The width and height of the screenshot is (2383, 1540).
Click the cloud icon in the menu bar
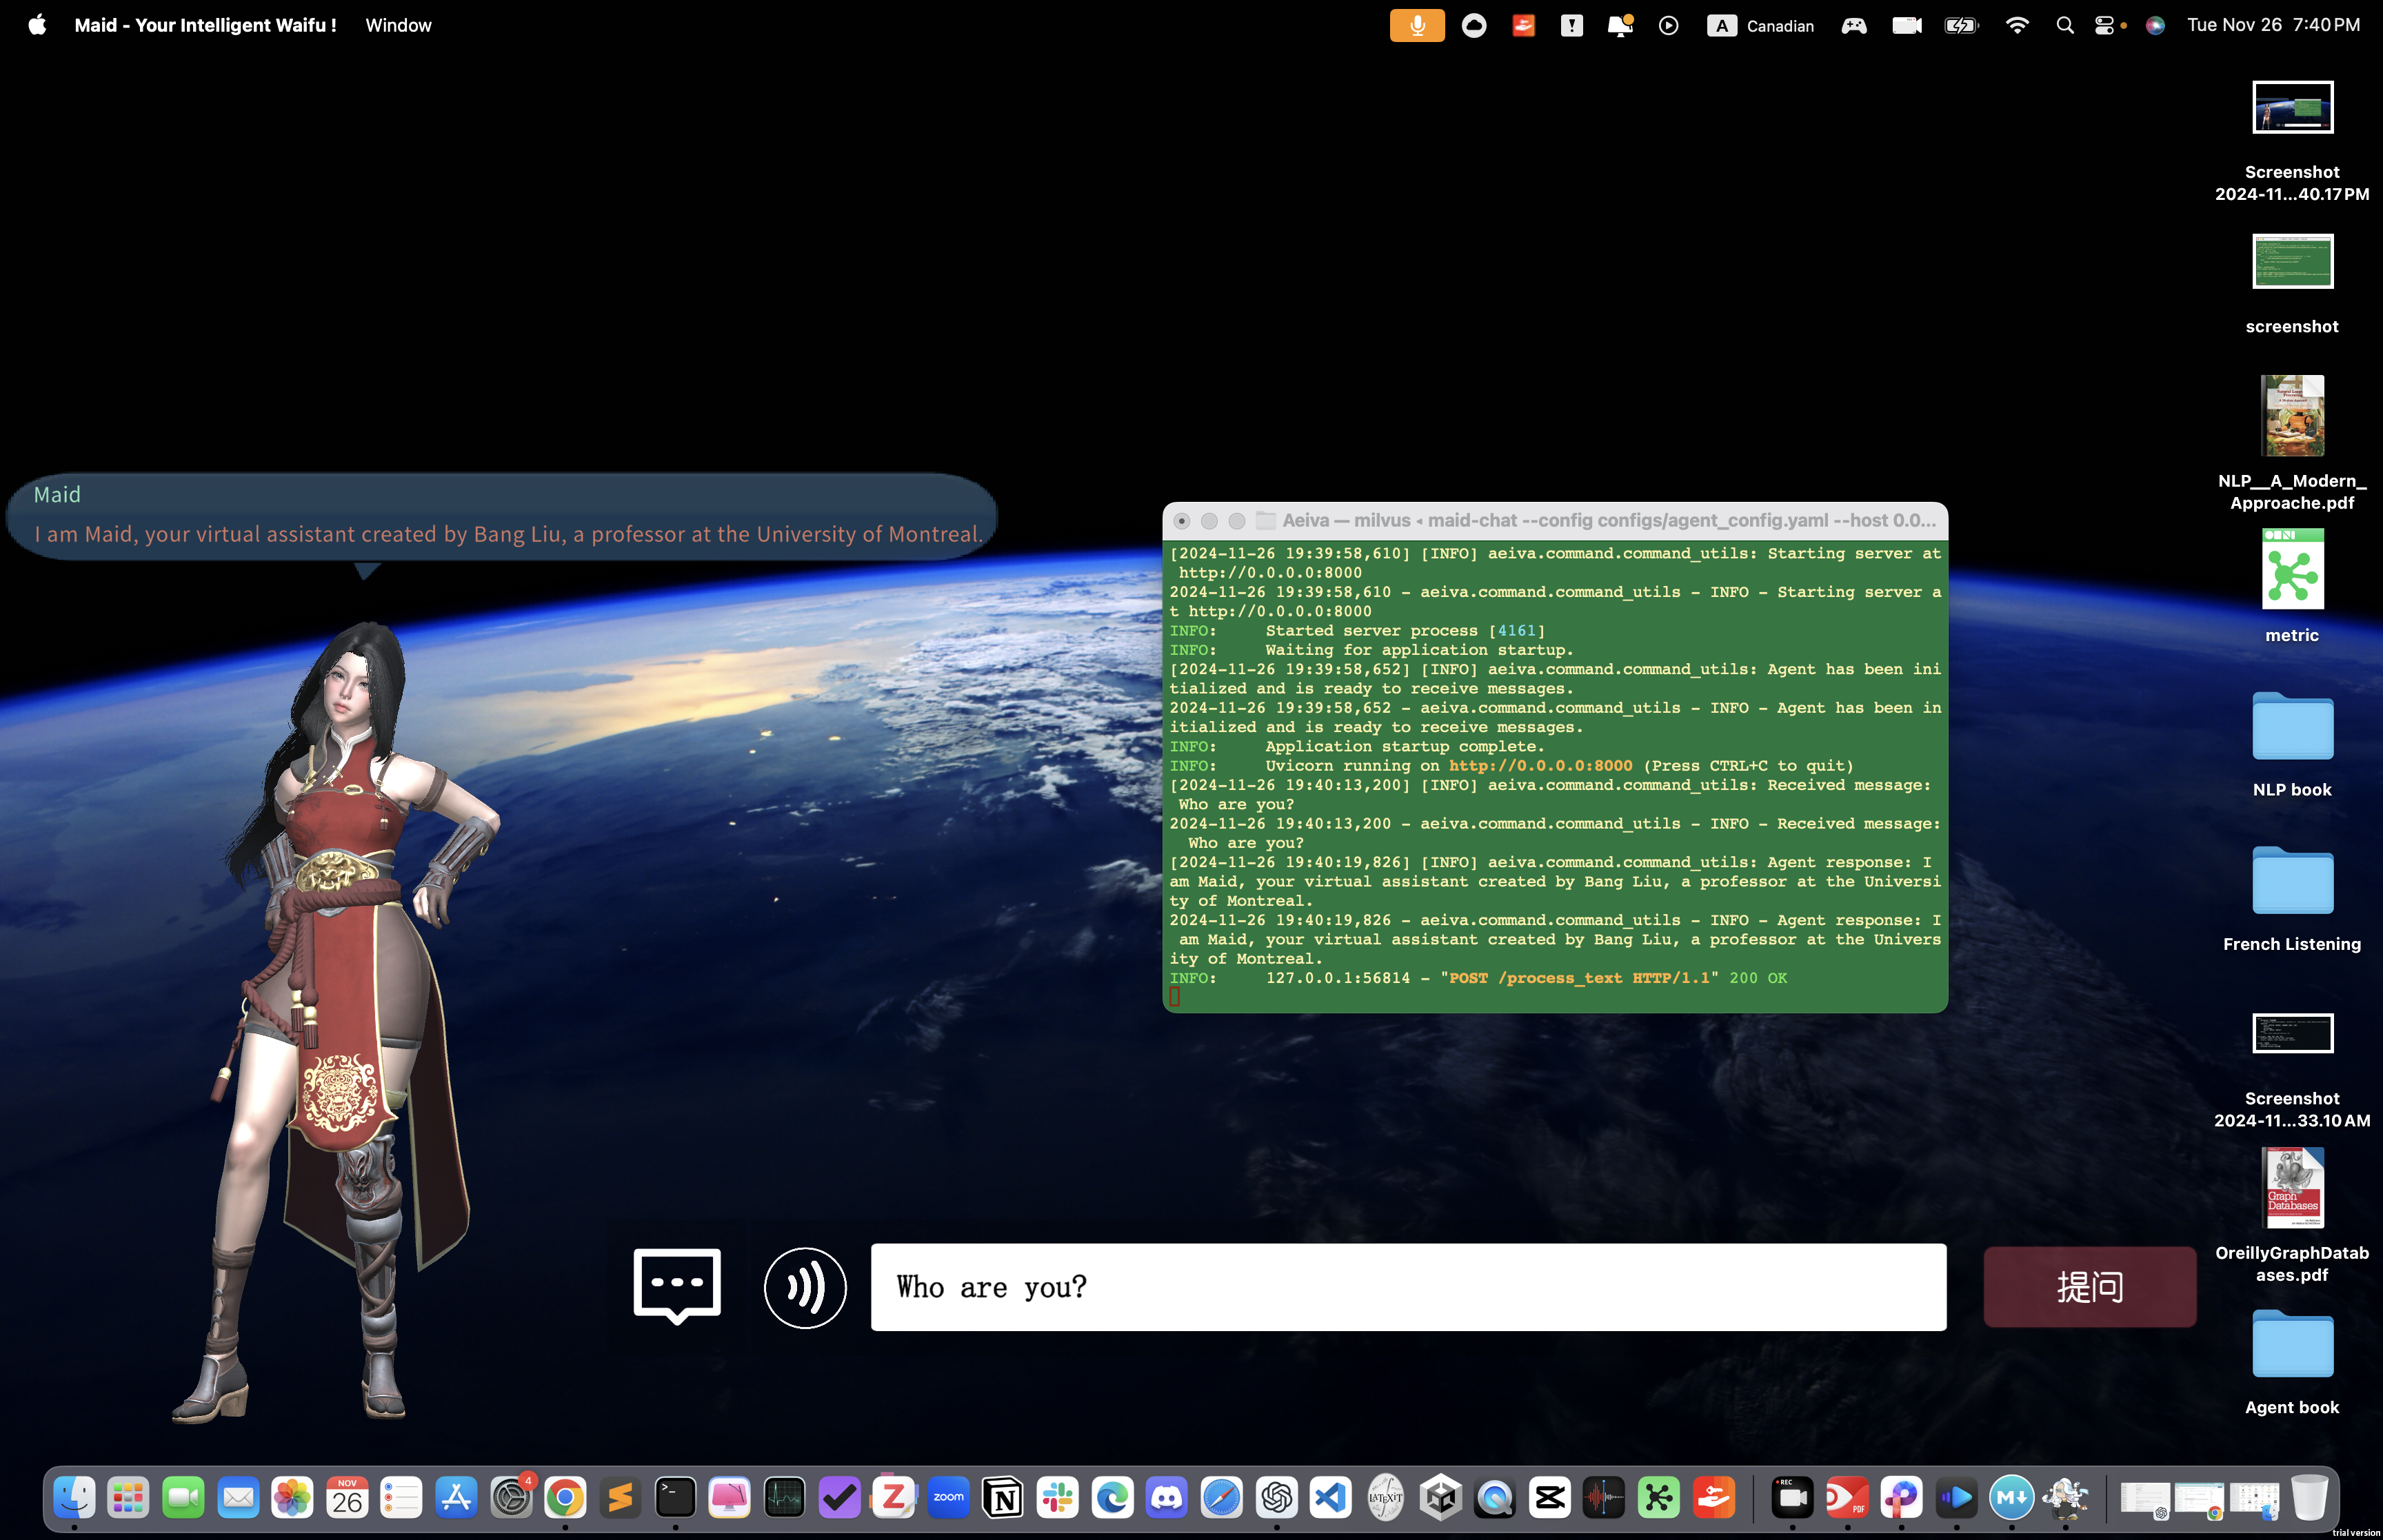1474,25
